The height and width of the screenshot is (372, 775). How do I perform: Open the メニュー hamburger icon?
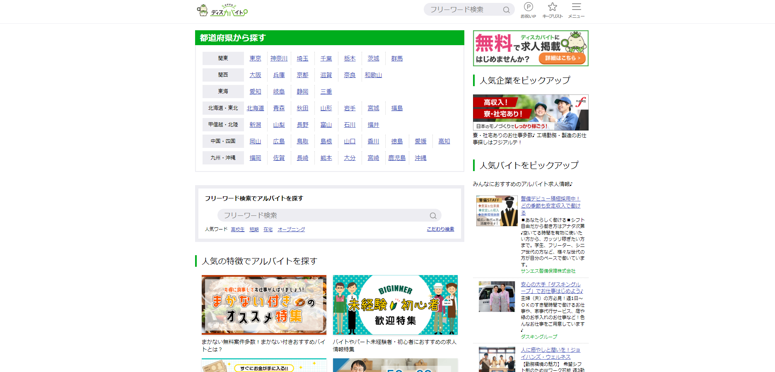point(576,10)
